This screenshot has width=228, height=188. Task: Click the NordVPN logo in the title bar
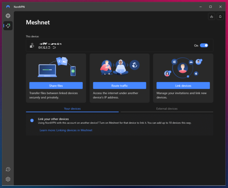click(8, 6)
